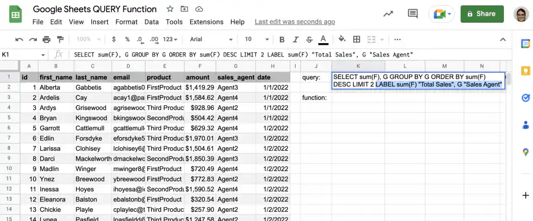Image resolution: width=533 pixels, height=221 pixels.
Task: Open fill color picker
Action: [x=342, y=39]
